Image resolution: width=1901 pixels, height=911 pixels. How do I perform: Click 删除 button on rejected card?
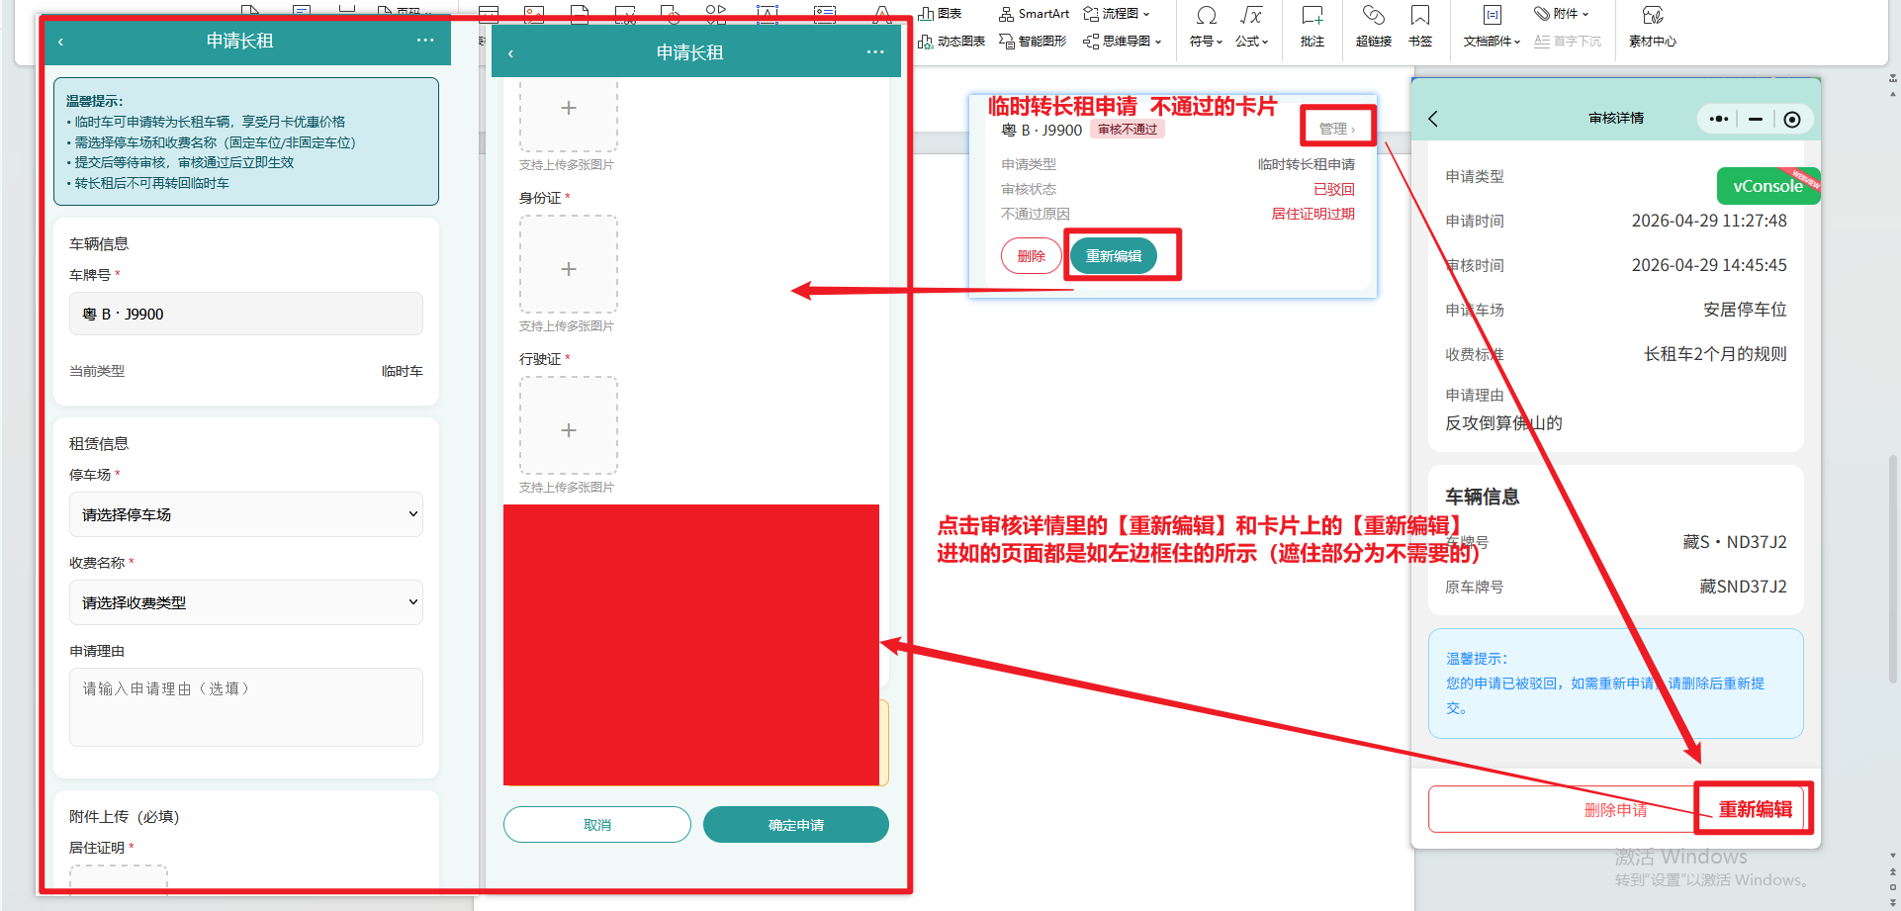click(1032, 256)
